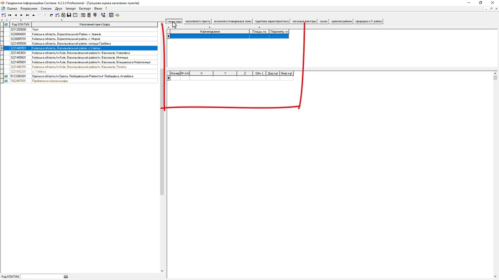Open the Розрахунки menu

tap(29, 9)
